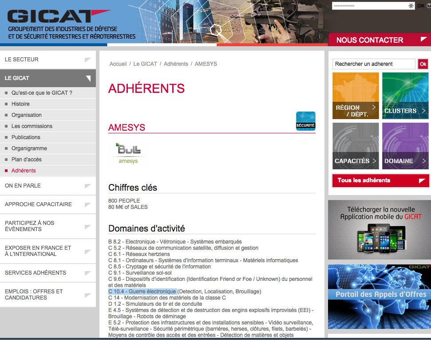Click the "80 M€ of SALES" figure

pos(128,207)
